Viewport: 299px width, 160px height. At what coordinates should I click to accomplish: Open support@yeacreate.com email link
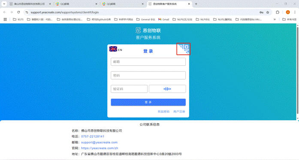tap(100, 142)
